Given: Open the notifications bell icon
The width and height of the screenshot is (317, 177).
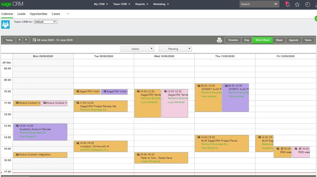Looking at the screenshot, I should click(287, 4).
